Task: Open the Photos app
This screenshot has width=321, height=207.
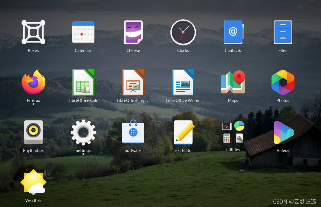Action: pyautogui.click(x=283, y=82)
